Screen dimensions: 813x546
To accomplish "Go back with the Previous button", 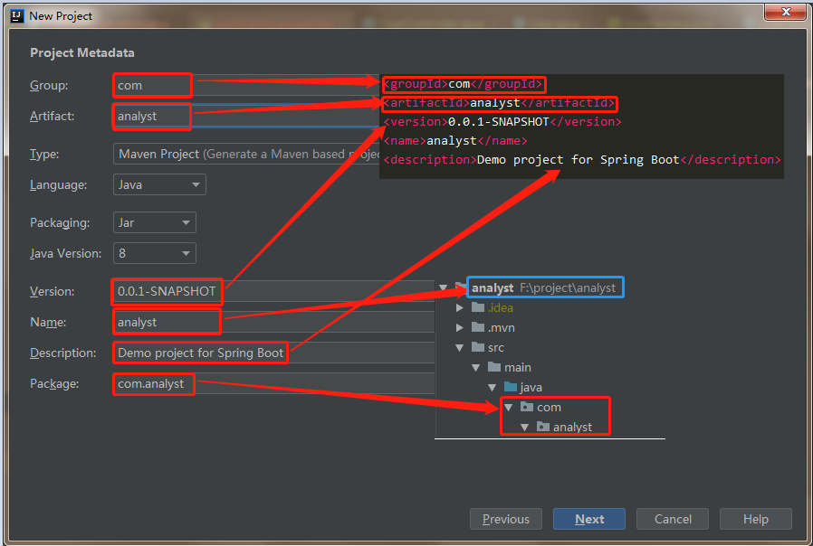I will [506, 519].
